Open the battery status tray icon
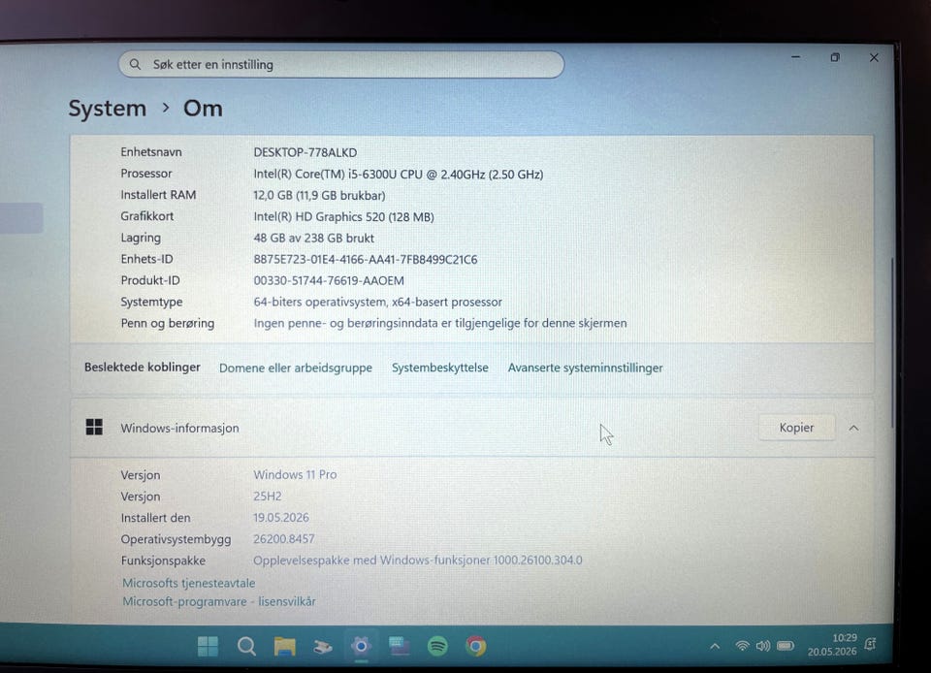The height and width of the screenshot is (673, 931). (786, 646)
